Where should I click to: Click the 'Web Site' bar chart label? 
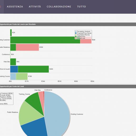pos(7,62)
